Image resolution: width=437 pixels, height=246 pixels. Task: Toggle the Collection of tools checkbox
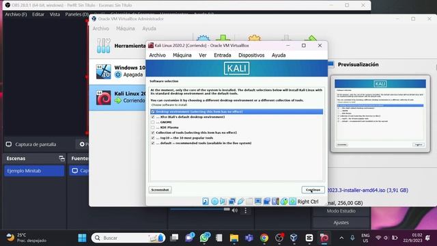(153, 133)
